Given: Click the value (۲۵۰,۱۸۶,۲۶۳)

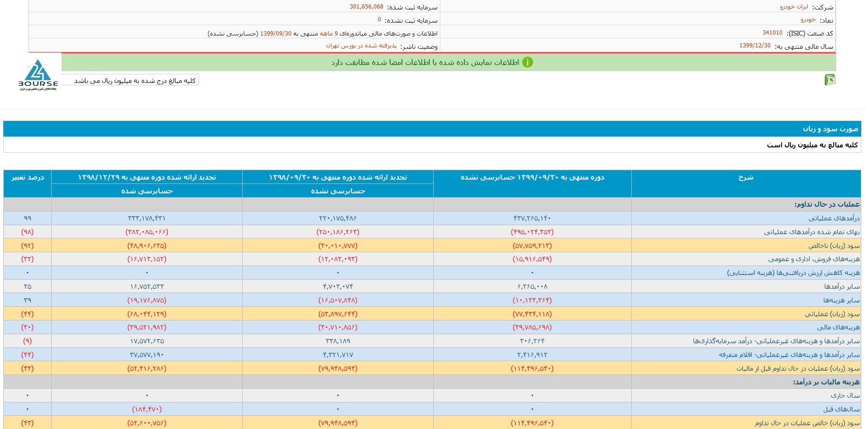Looking at the screenshot, I should point(338,232).
